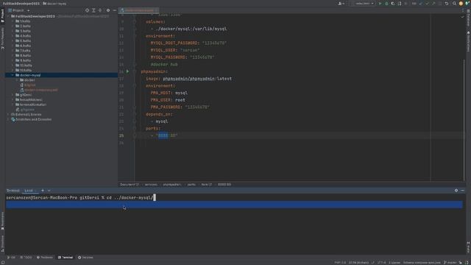This screenshot has height=265, width=471.
Task: Locate the opened file in Project tree
Action: tap(87, 10)
